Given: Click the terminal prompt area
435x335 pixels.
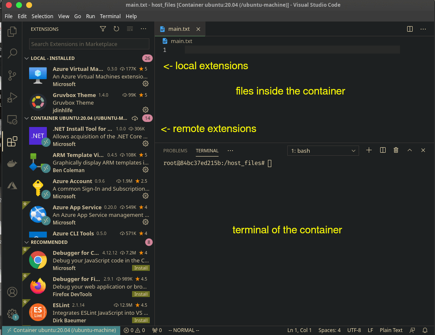Looking at the screenshot, I should (218, 163).
